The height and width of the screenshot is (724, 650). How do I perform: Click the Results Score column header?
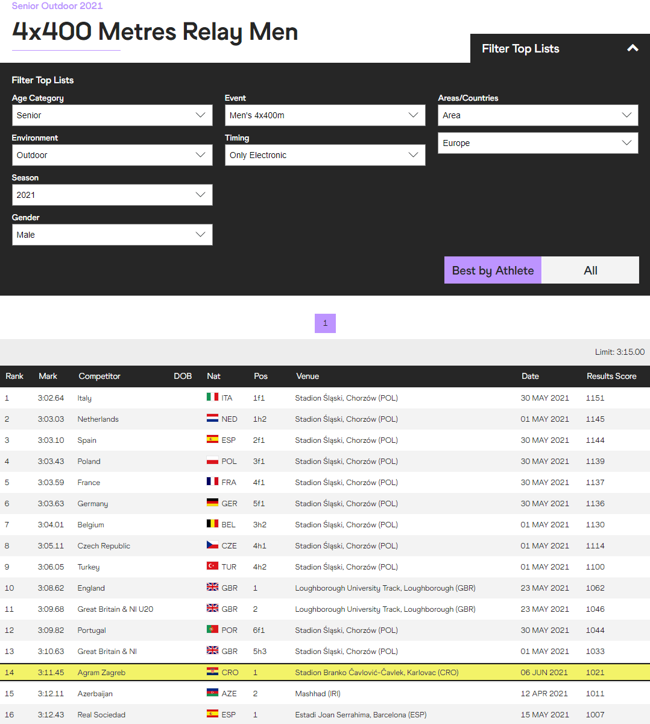611,376
